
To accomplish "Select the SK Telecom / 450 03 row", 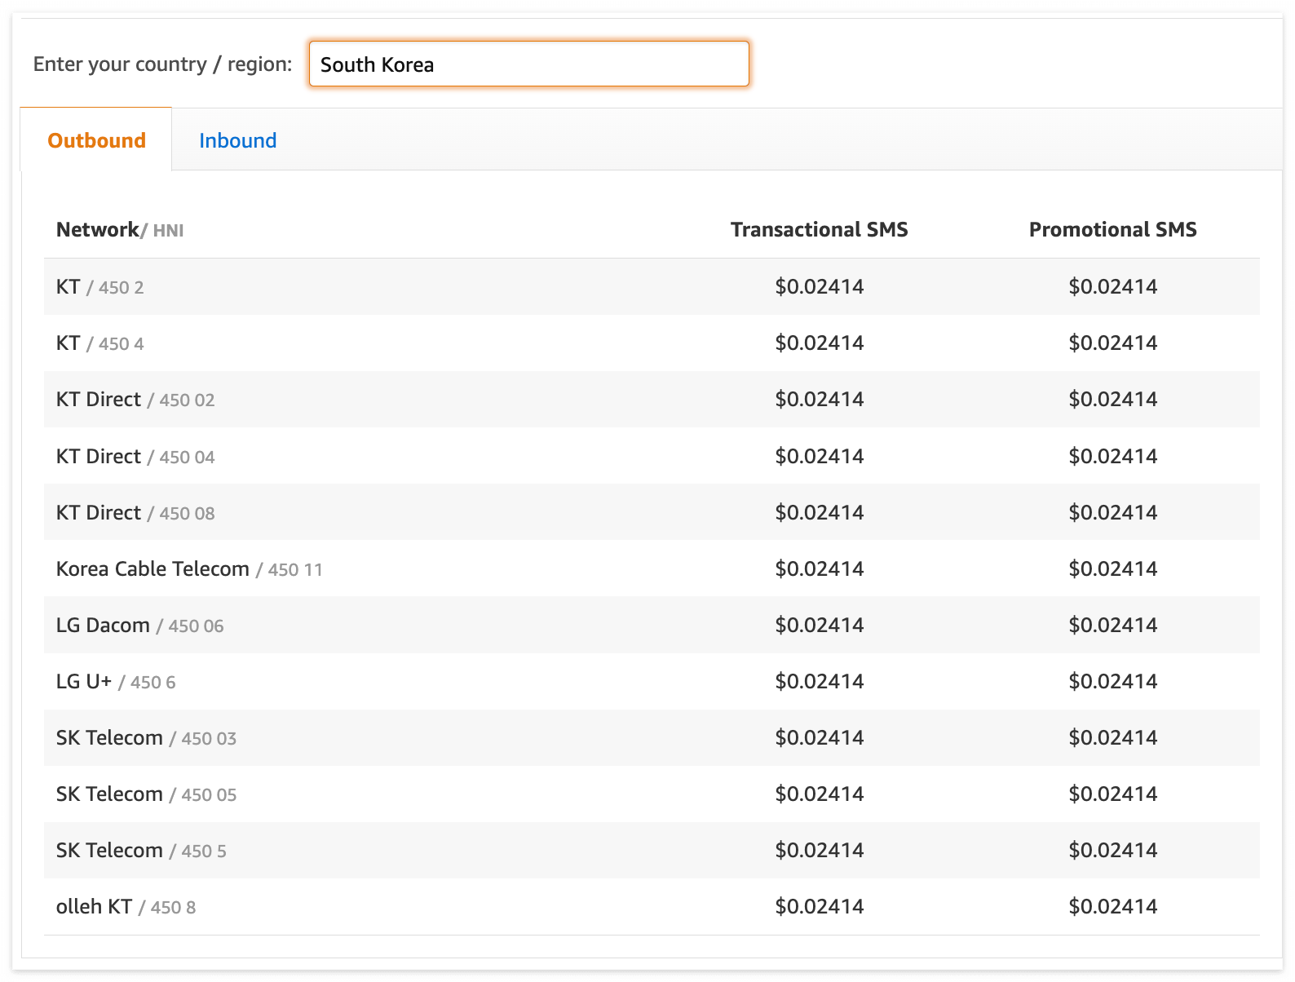I will point(652,737).
